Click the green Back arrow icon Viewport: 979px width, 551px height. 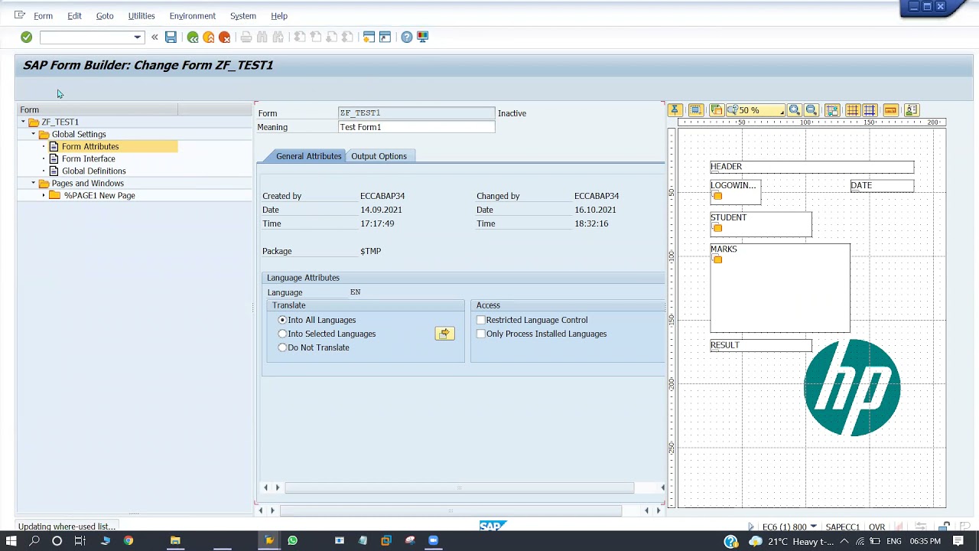point(193,37)
